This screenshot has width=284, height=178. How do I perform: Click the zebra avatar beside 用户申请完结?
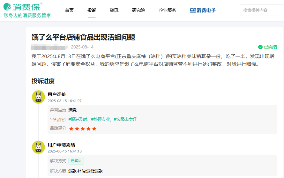38,147
